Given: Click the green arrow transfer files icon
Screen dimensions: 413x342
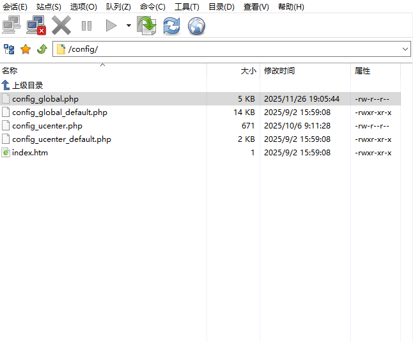Looking at the screenshot, I should (x=146, y=26).
